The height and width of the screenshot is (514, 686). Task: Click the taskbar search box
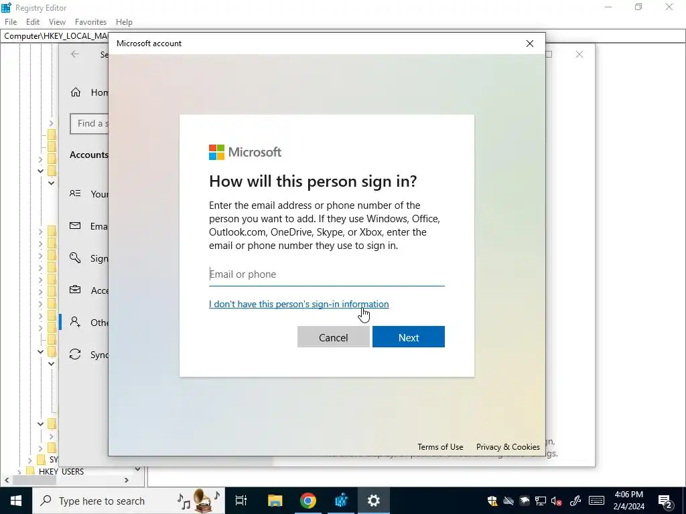click(x=129, y=501)
